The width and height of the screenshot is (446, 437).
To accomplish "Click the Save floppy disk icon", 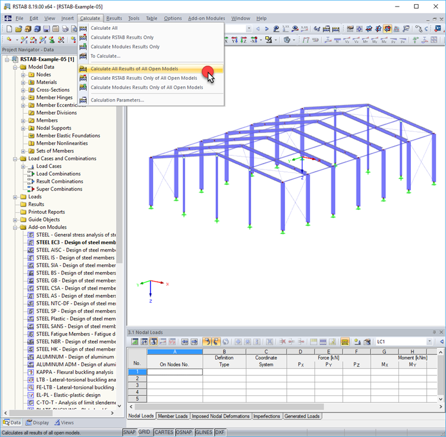I will 46,29.
